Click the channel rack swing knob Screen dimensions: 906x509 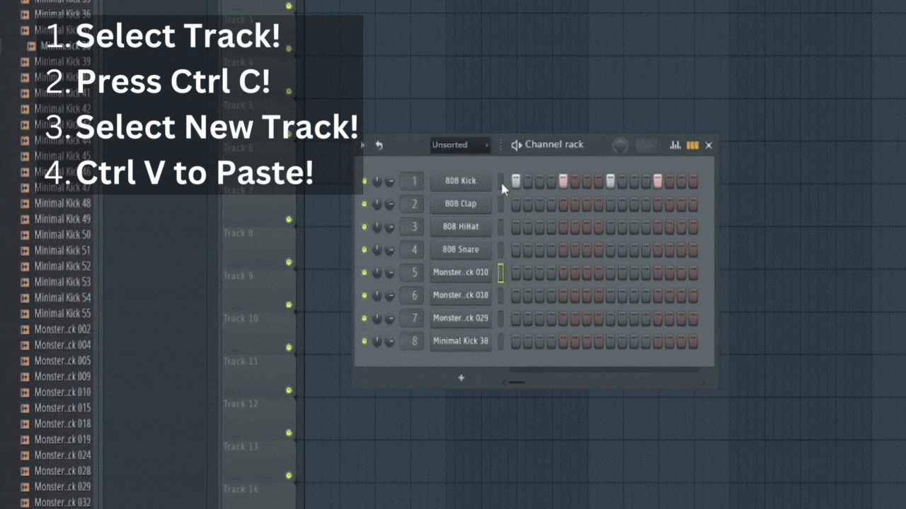[x=620, y=146]
